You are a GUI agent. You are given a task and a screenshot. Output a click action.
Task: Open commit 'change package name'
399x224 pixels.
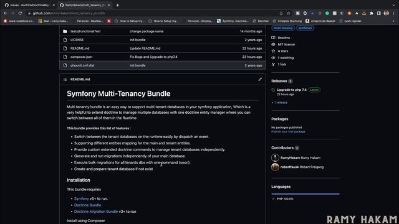click(x=147, y=31)
